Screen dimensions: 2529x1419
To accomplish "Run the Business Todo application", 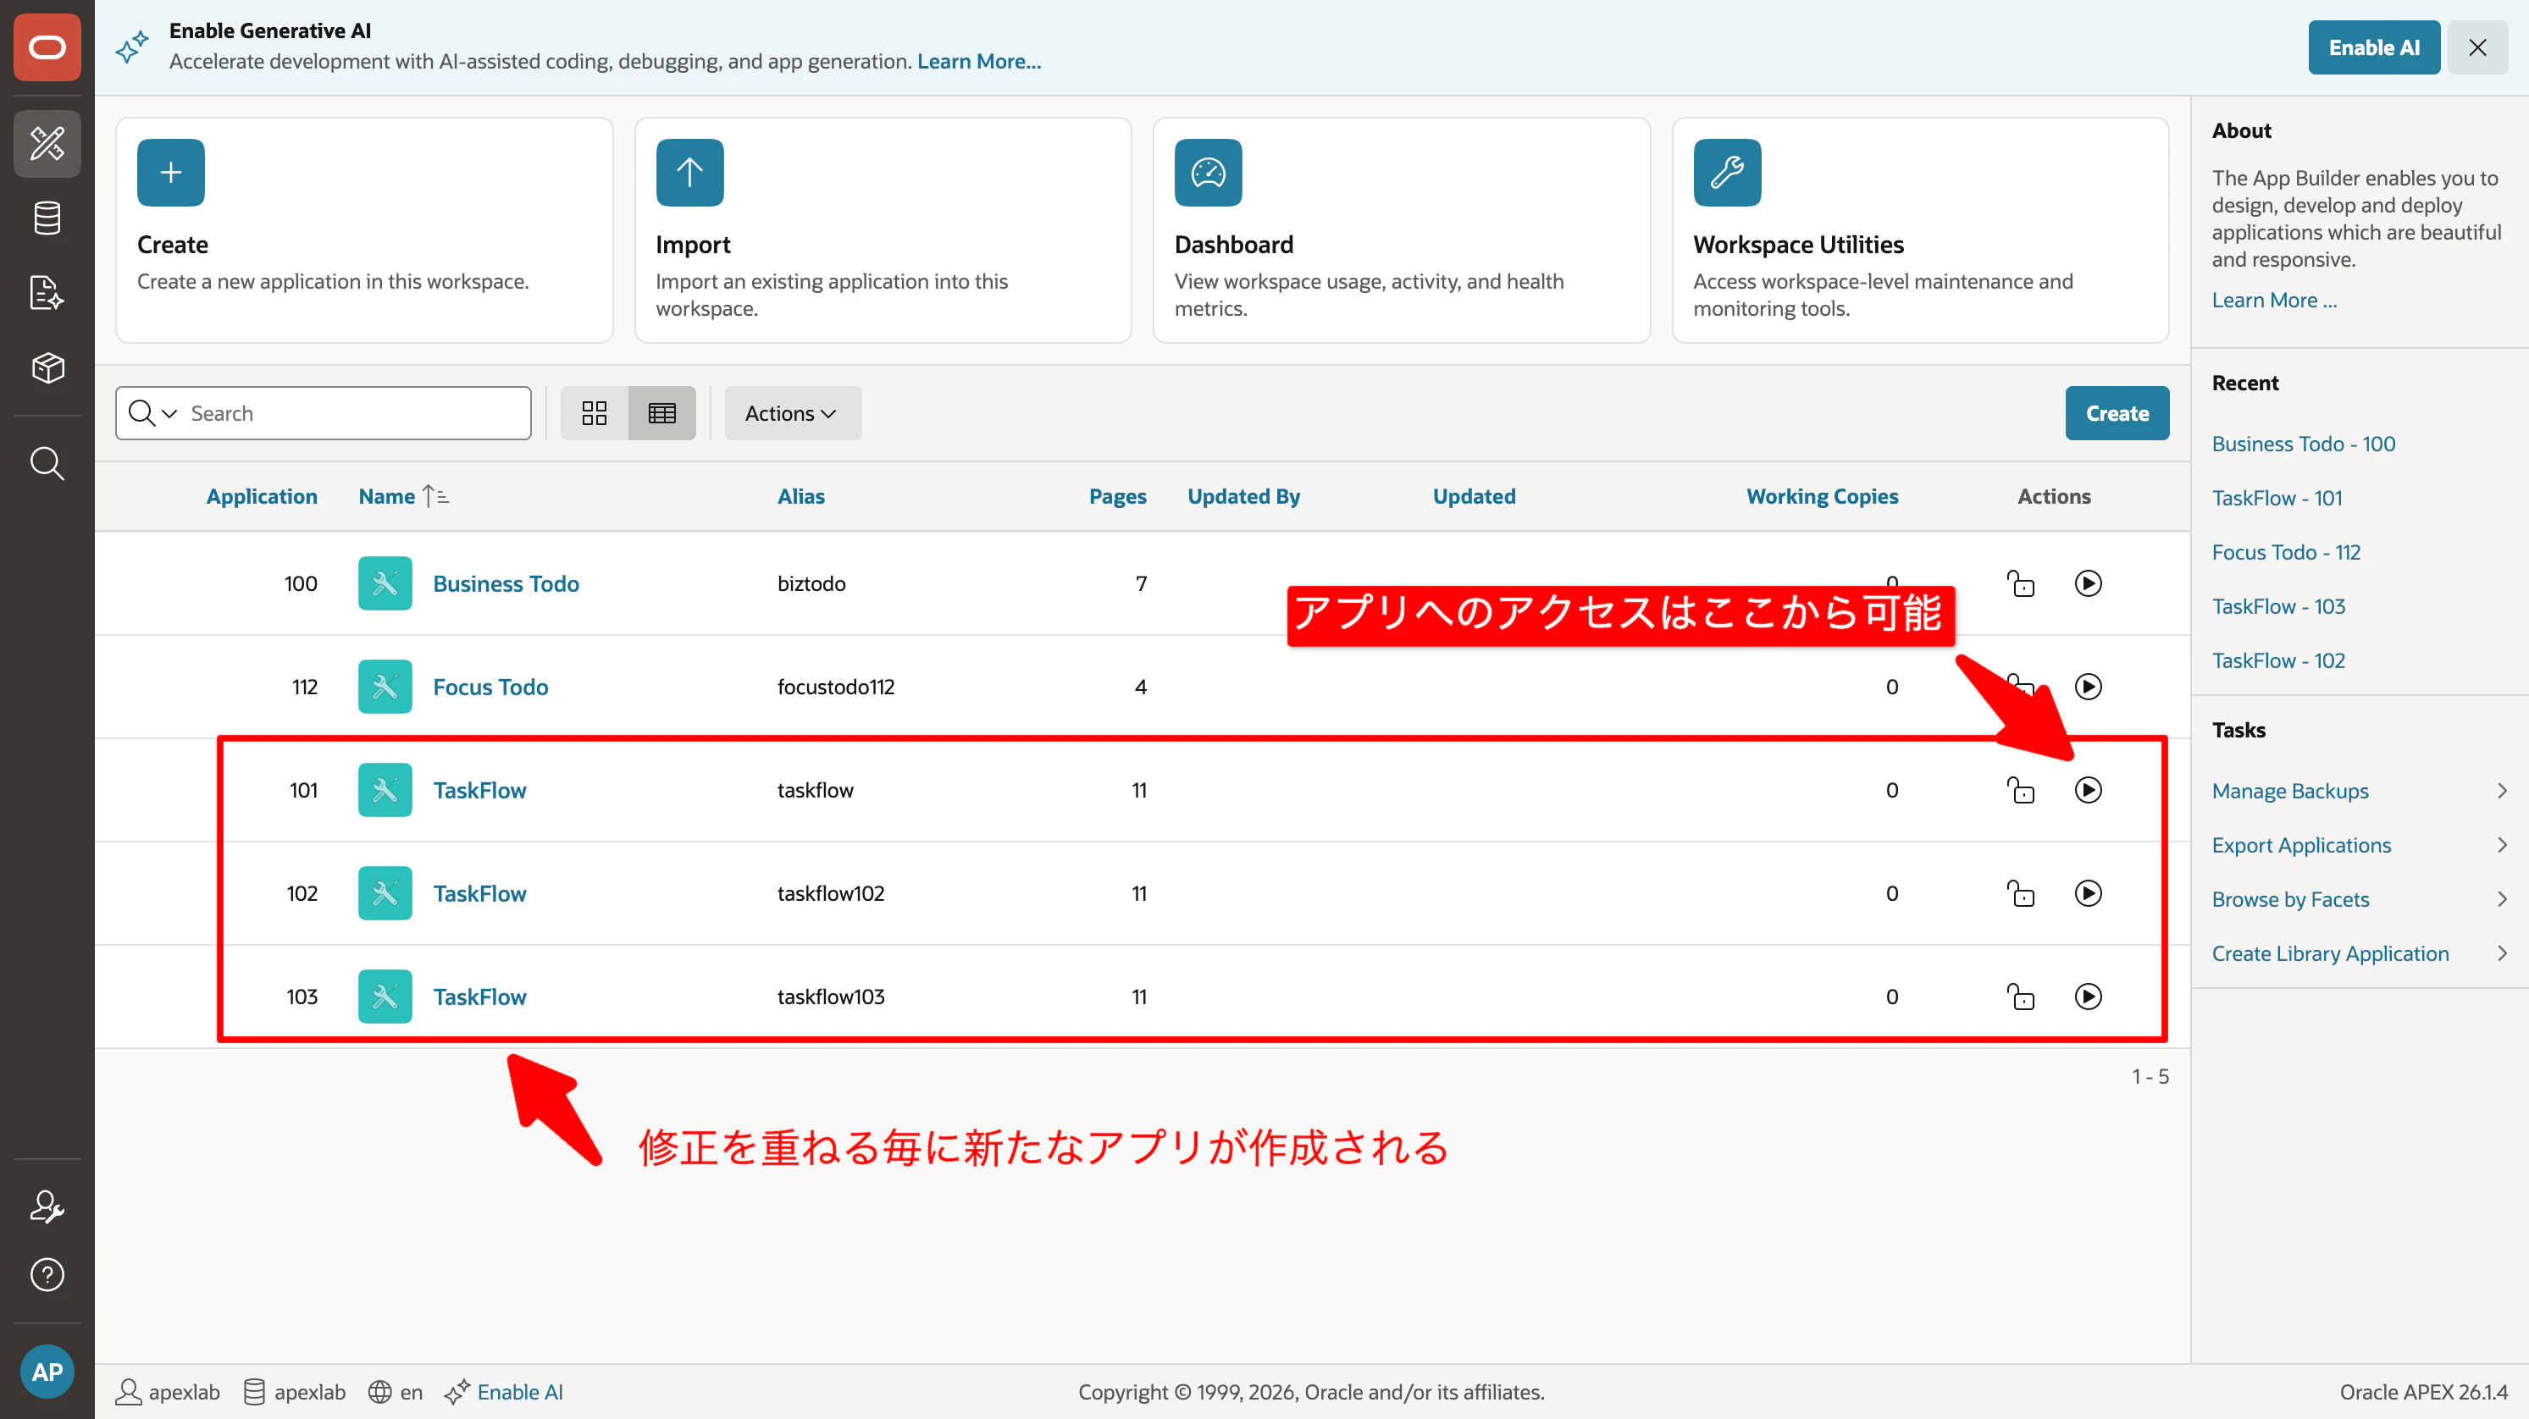I will pyautogui.click(x=2089, y=584).
